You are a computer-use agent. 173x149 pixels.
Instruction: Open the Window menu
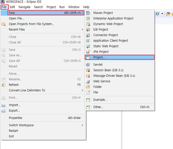74,7
